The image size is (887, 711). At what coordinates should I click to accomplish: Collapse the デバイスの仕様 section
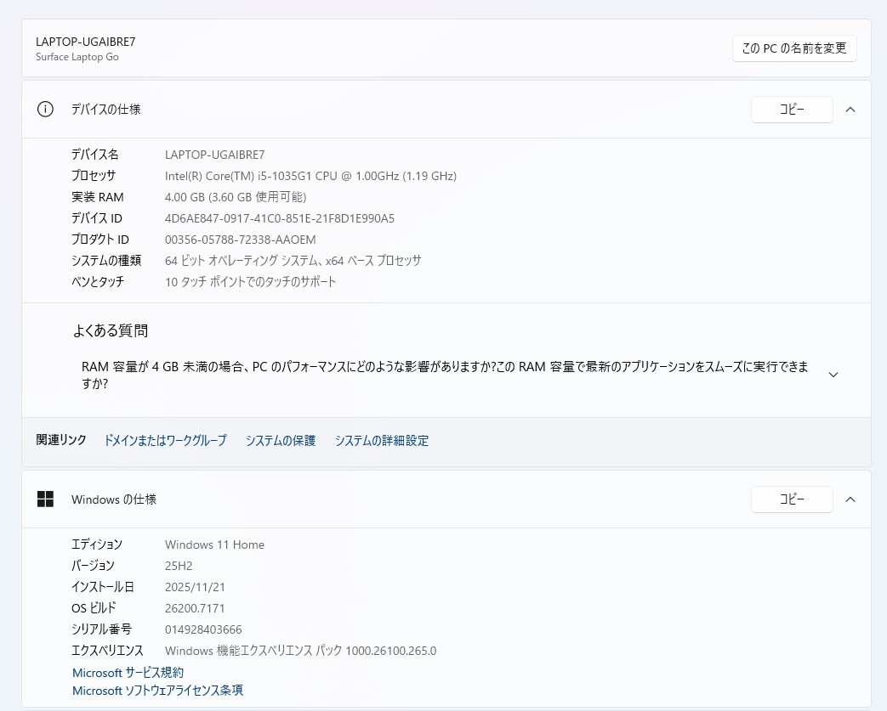[x=850, y=110]
